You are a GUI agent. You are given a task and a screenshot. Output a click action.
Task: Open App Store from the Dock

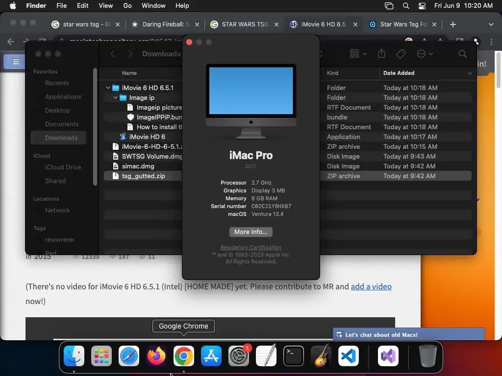pyautogui.click(x=211, y=356)
